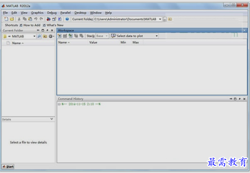Click the plot icon beside Select data to plot
The image size is (250, 173).
pyautogui.click(x=113, y=36)
